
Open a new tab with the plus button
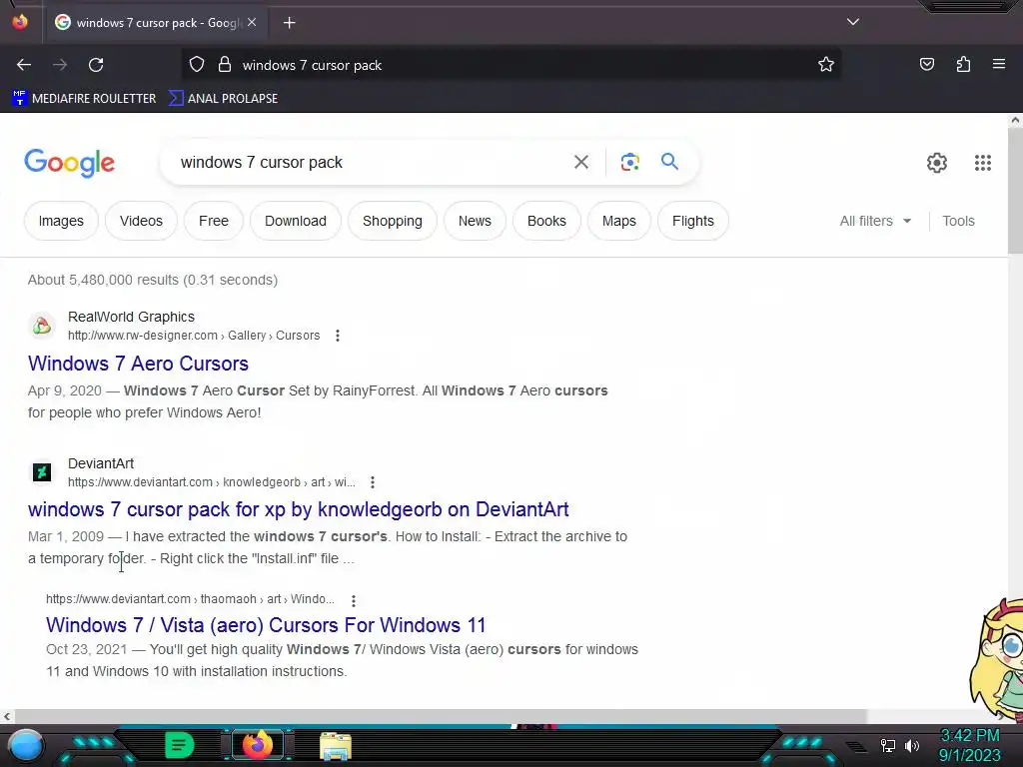point(289,23)
